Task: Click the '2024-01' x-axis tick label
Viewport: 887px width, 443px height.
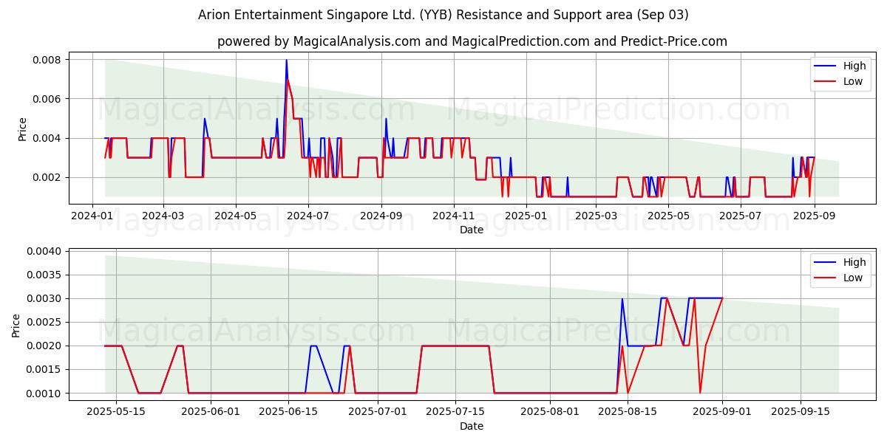Action: coord(92,216)
